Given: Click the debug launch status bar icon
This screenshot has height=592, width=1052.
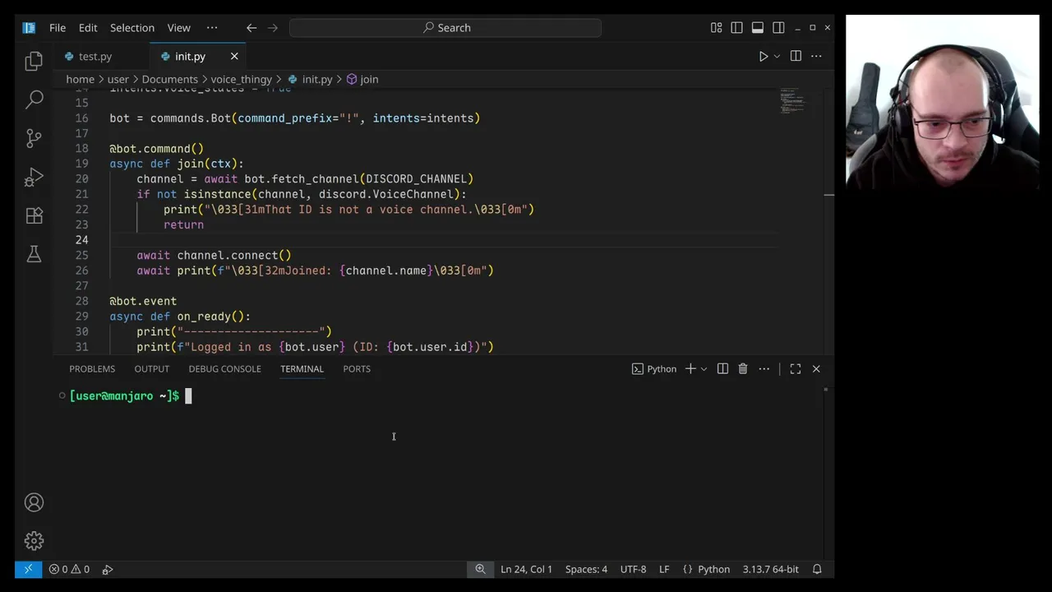Looking at the screenshot, I should [108, 569].
